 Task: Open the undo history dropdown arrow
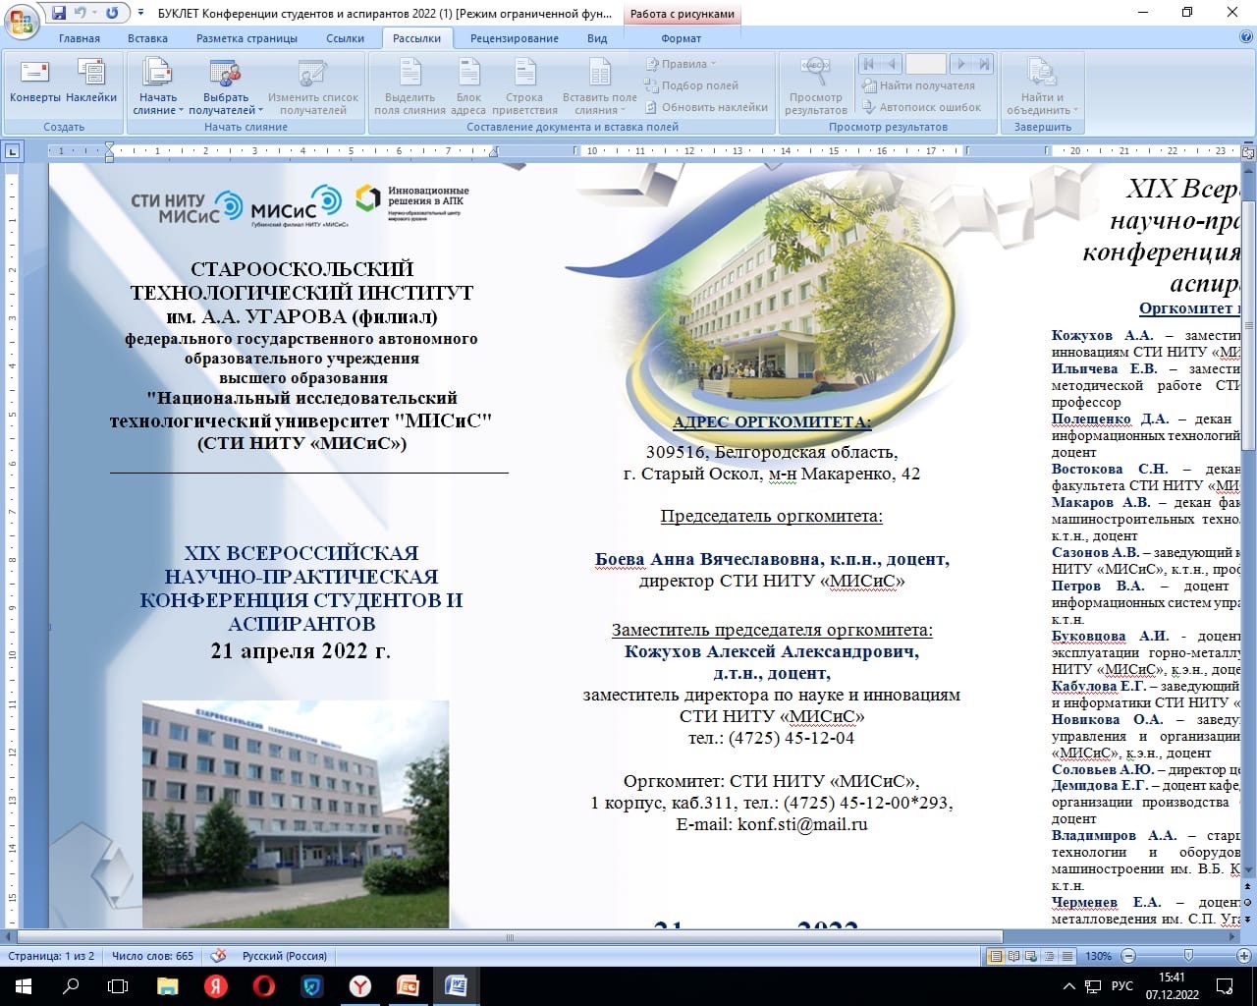click(x=94, y=14)
